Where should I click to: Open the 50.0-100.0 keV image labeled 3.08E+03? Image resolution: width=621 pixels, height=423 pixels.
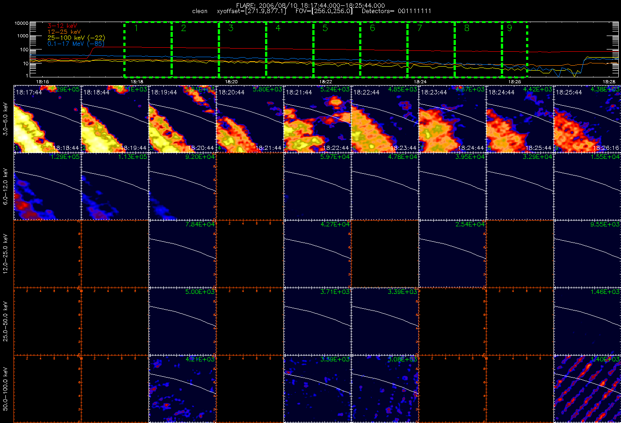coord(385,389)
